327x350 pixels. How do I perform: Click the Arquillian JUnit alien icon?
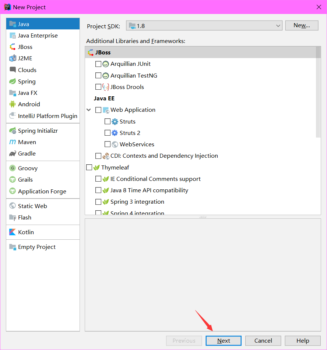click(x=105, y=64)
